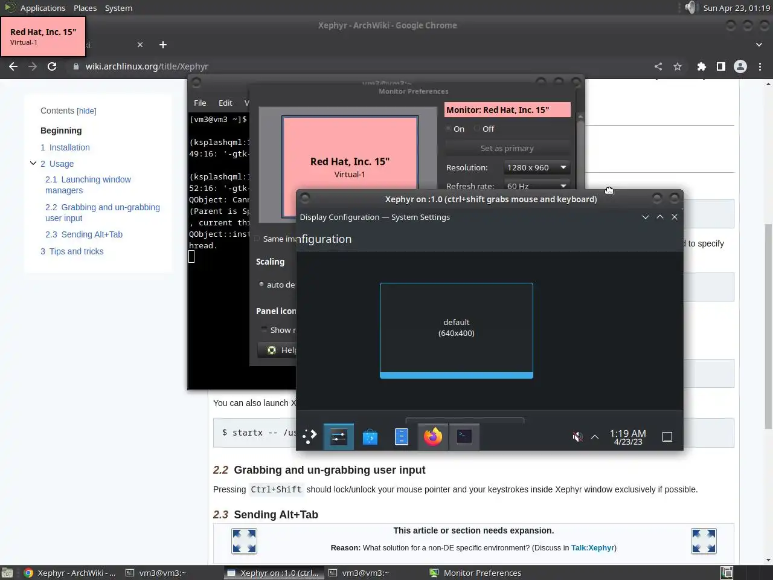Open the Chrome three-dot menu

(x=760, y=66)
